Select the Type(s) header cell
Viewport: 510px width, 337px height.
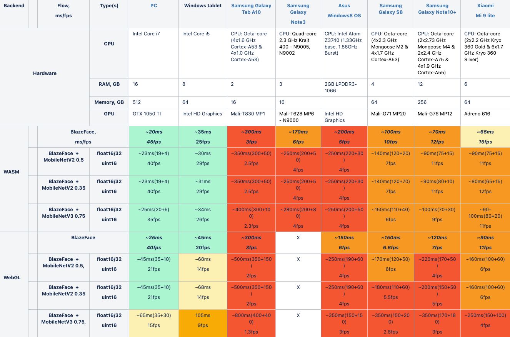point(109,6)
